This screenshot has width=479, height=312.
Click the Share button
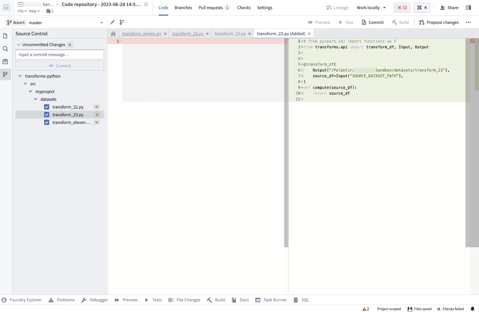coord(449,8)
